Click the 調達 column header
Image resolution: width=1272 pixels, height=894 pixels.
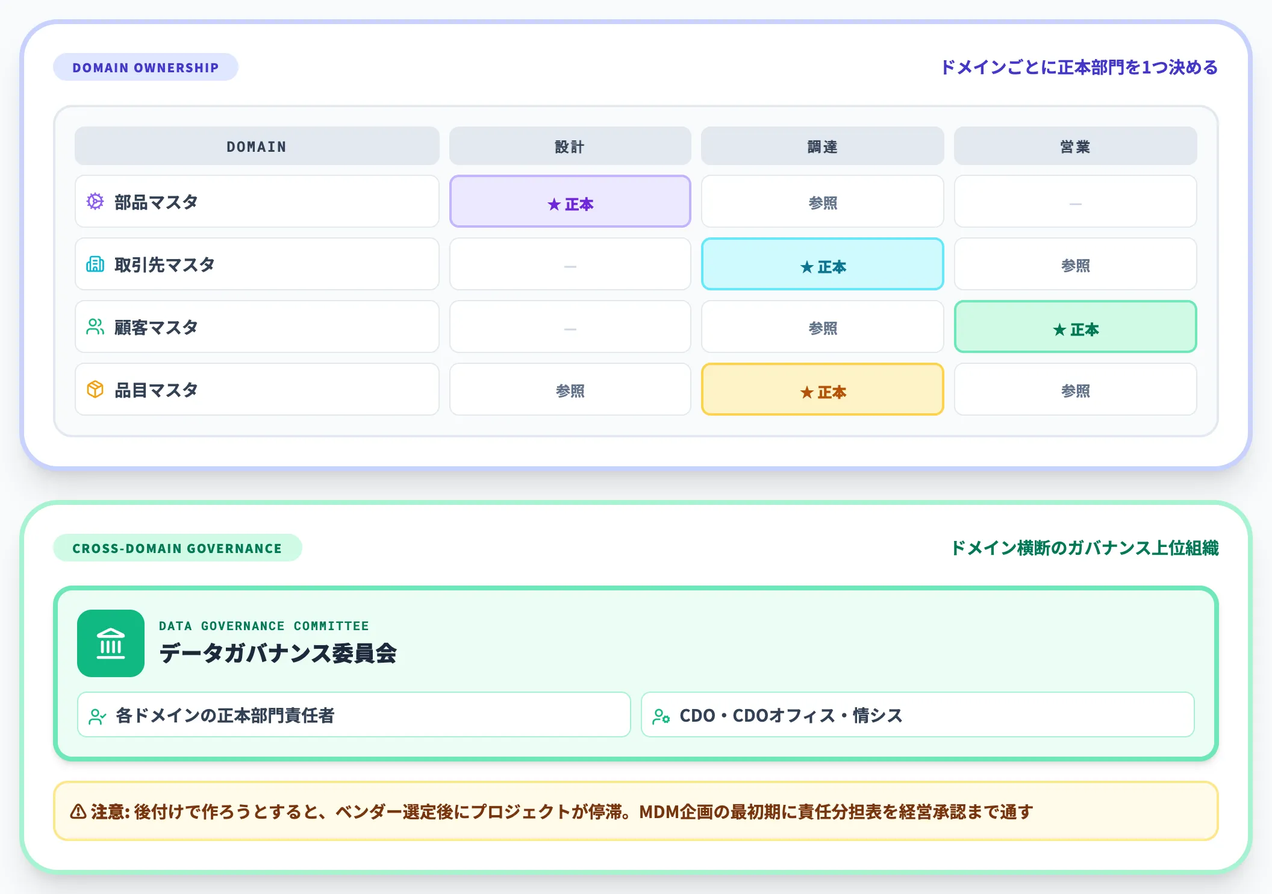[x=823, y=146]
